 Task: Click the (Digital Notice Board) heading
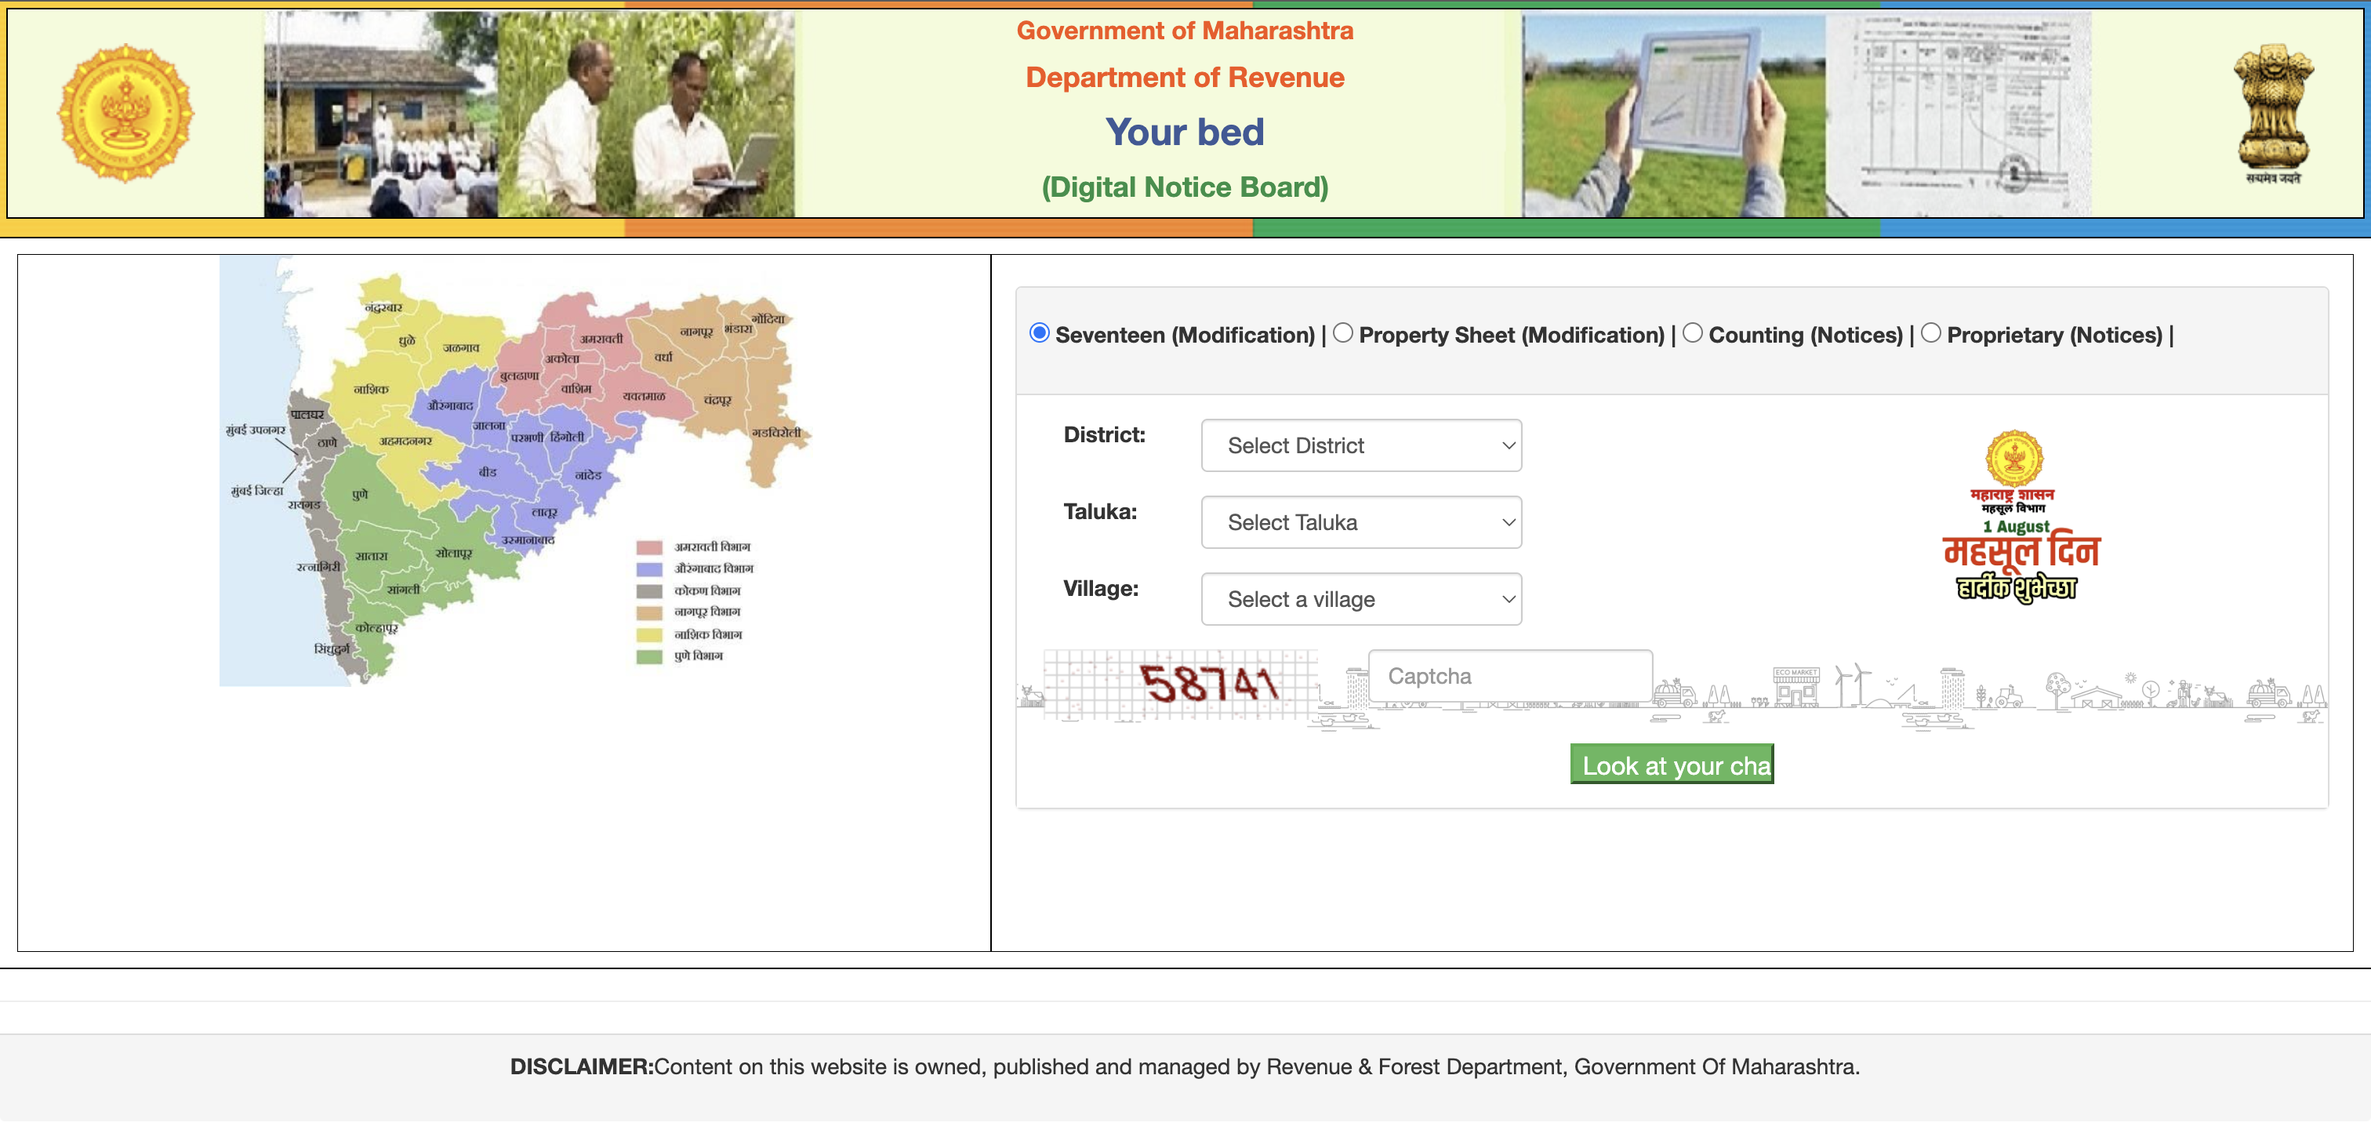(x=1185, y=187)
